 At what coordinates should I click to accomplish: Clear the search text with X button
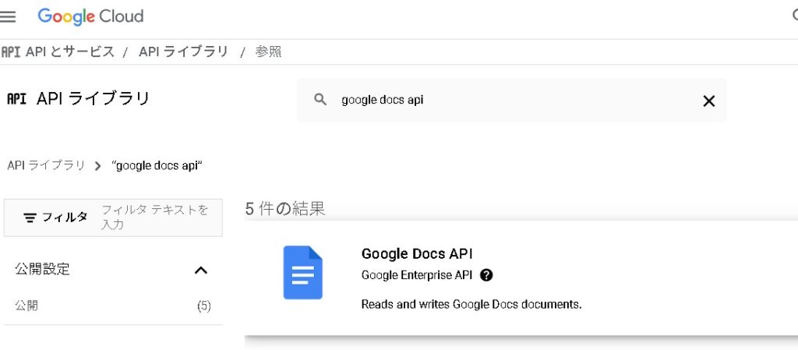(708, 101)
